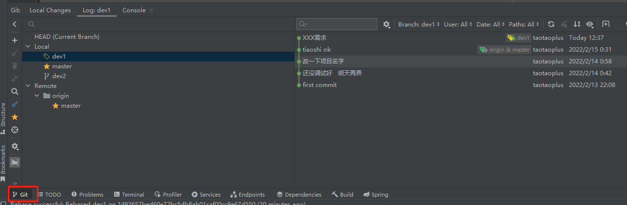Click the star icon beside origin's master branch
The height and width of the screenshot is (205, 627).
(x=56, y=106)
